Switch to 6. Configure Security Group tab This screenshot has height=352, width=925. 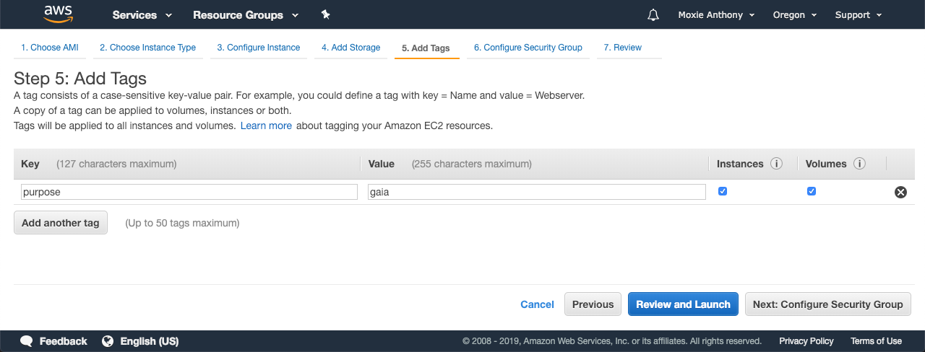pyautogui.click(x=528, y=48)
